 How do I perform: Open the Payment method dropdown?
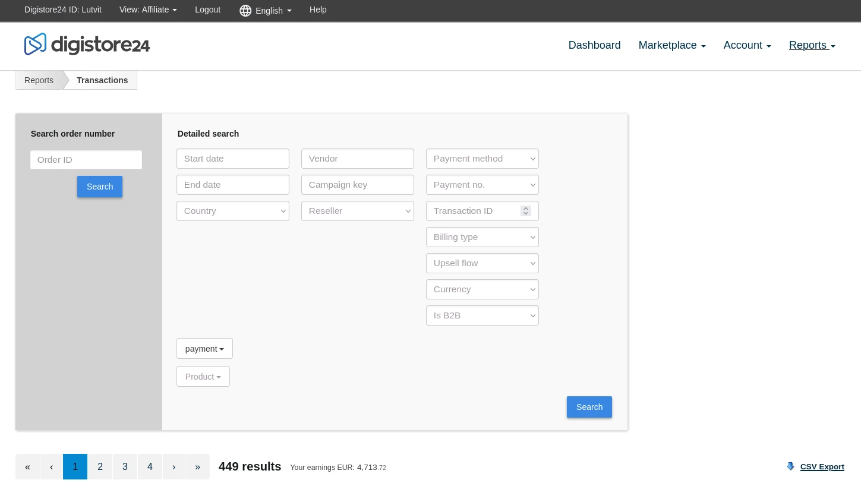[x=482, y=159]
